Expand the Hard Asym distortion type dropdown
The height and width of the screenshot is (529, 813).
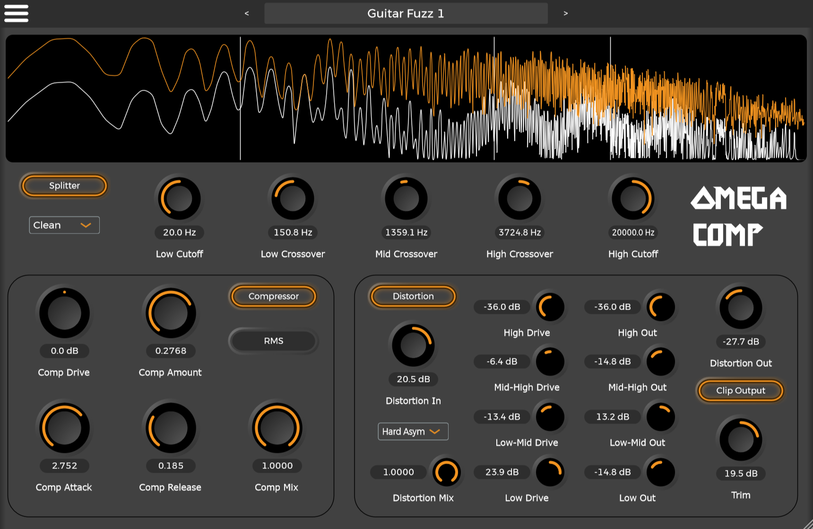click(x=413, y=432)
